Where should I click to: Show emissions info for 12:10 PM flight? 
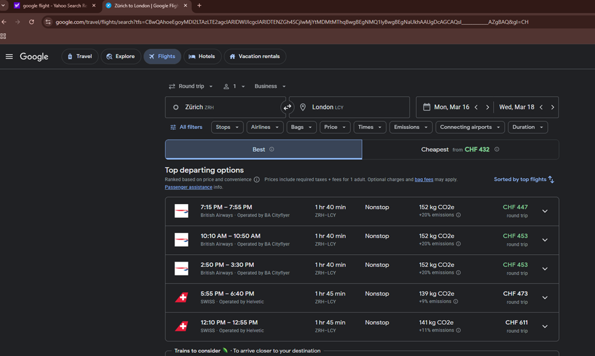pos(458,330)
